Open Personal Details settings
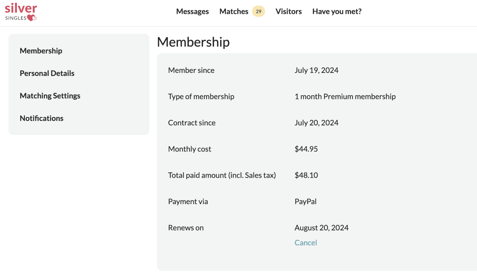This screenshot has height=277, width=477. pos(47,73)
